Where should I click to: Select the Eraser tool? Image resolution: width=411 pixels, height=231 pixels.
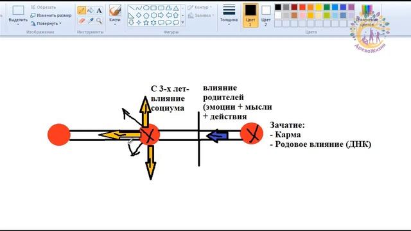tap(82, 21)
